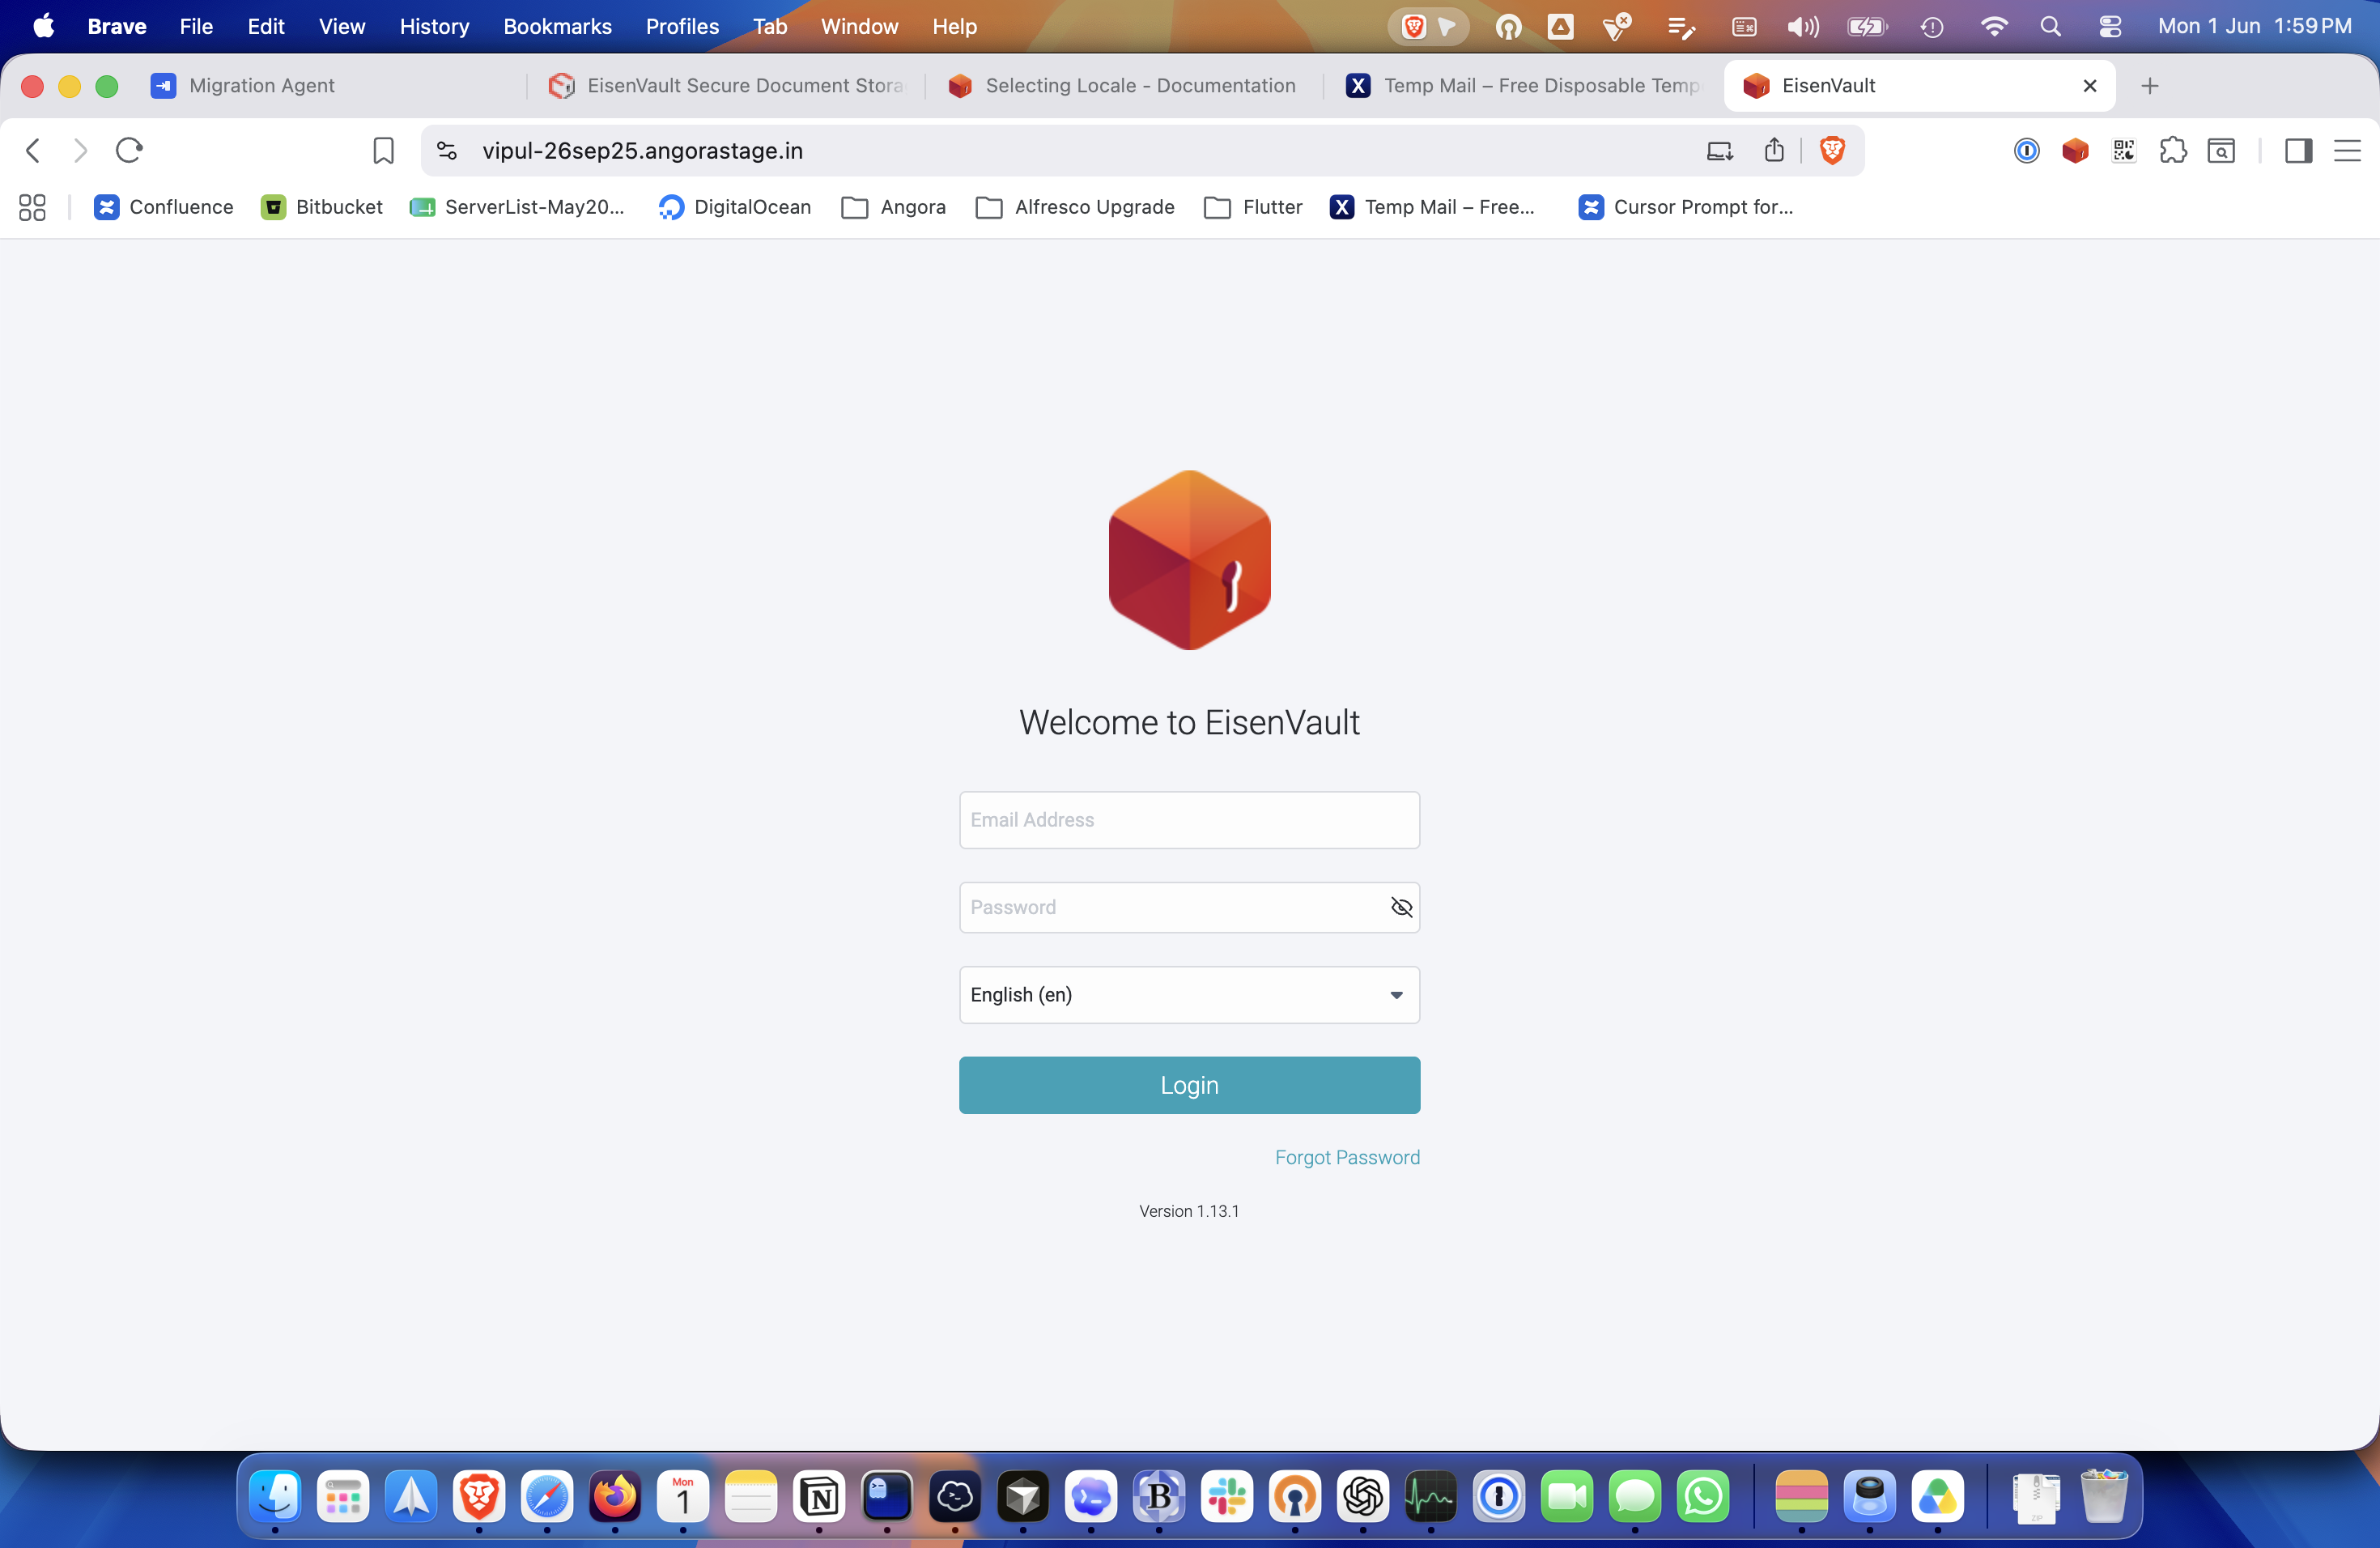2380x1548 pixels.
Task: Go back with the browser back arrow
Action: tap(33, 150)
